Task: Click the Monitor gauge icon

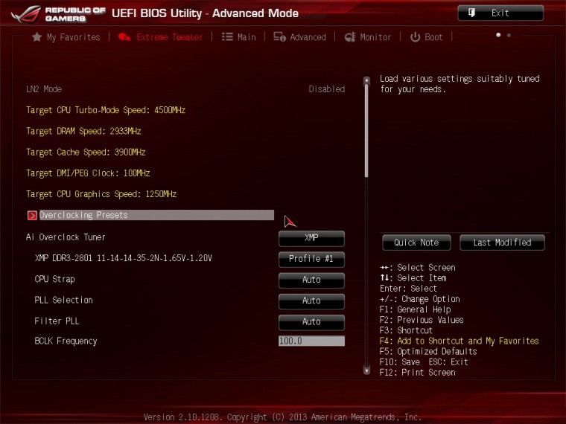Action: (350, 37)
